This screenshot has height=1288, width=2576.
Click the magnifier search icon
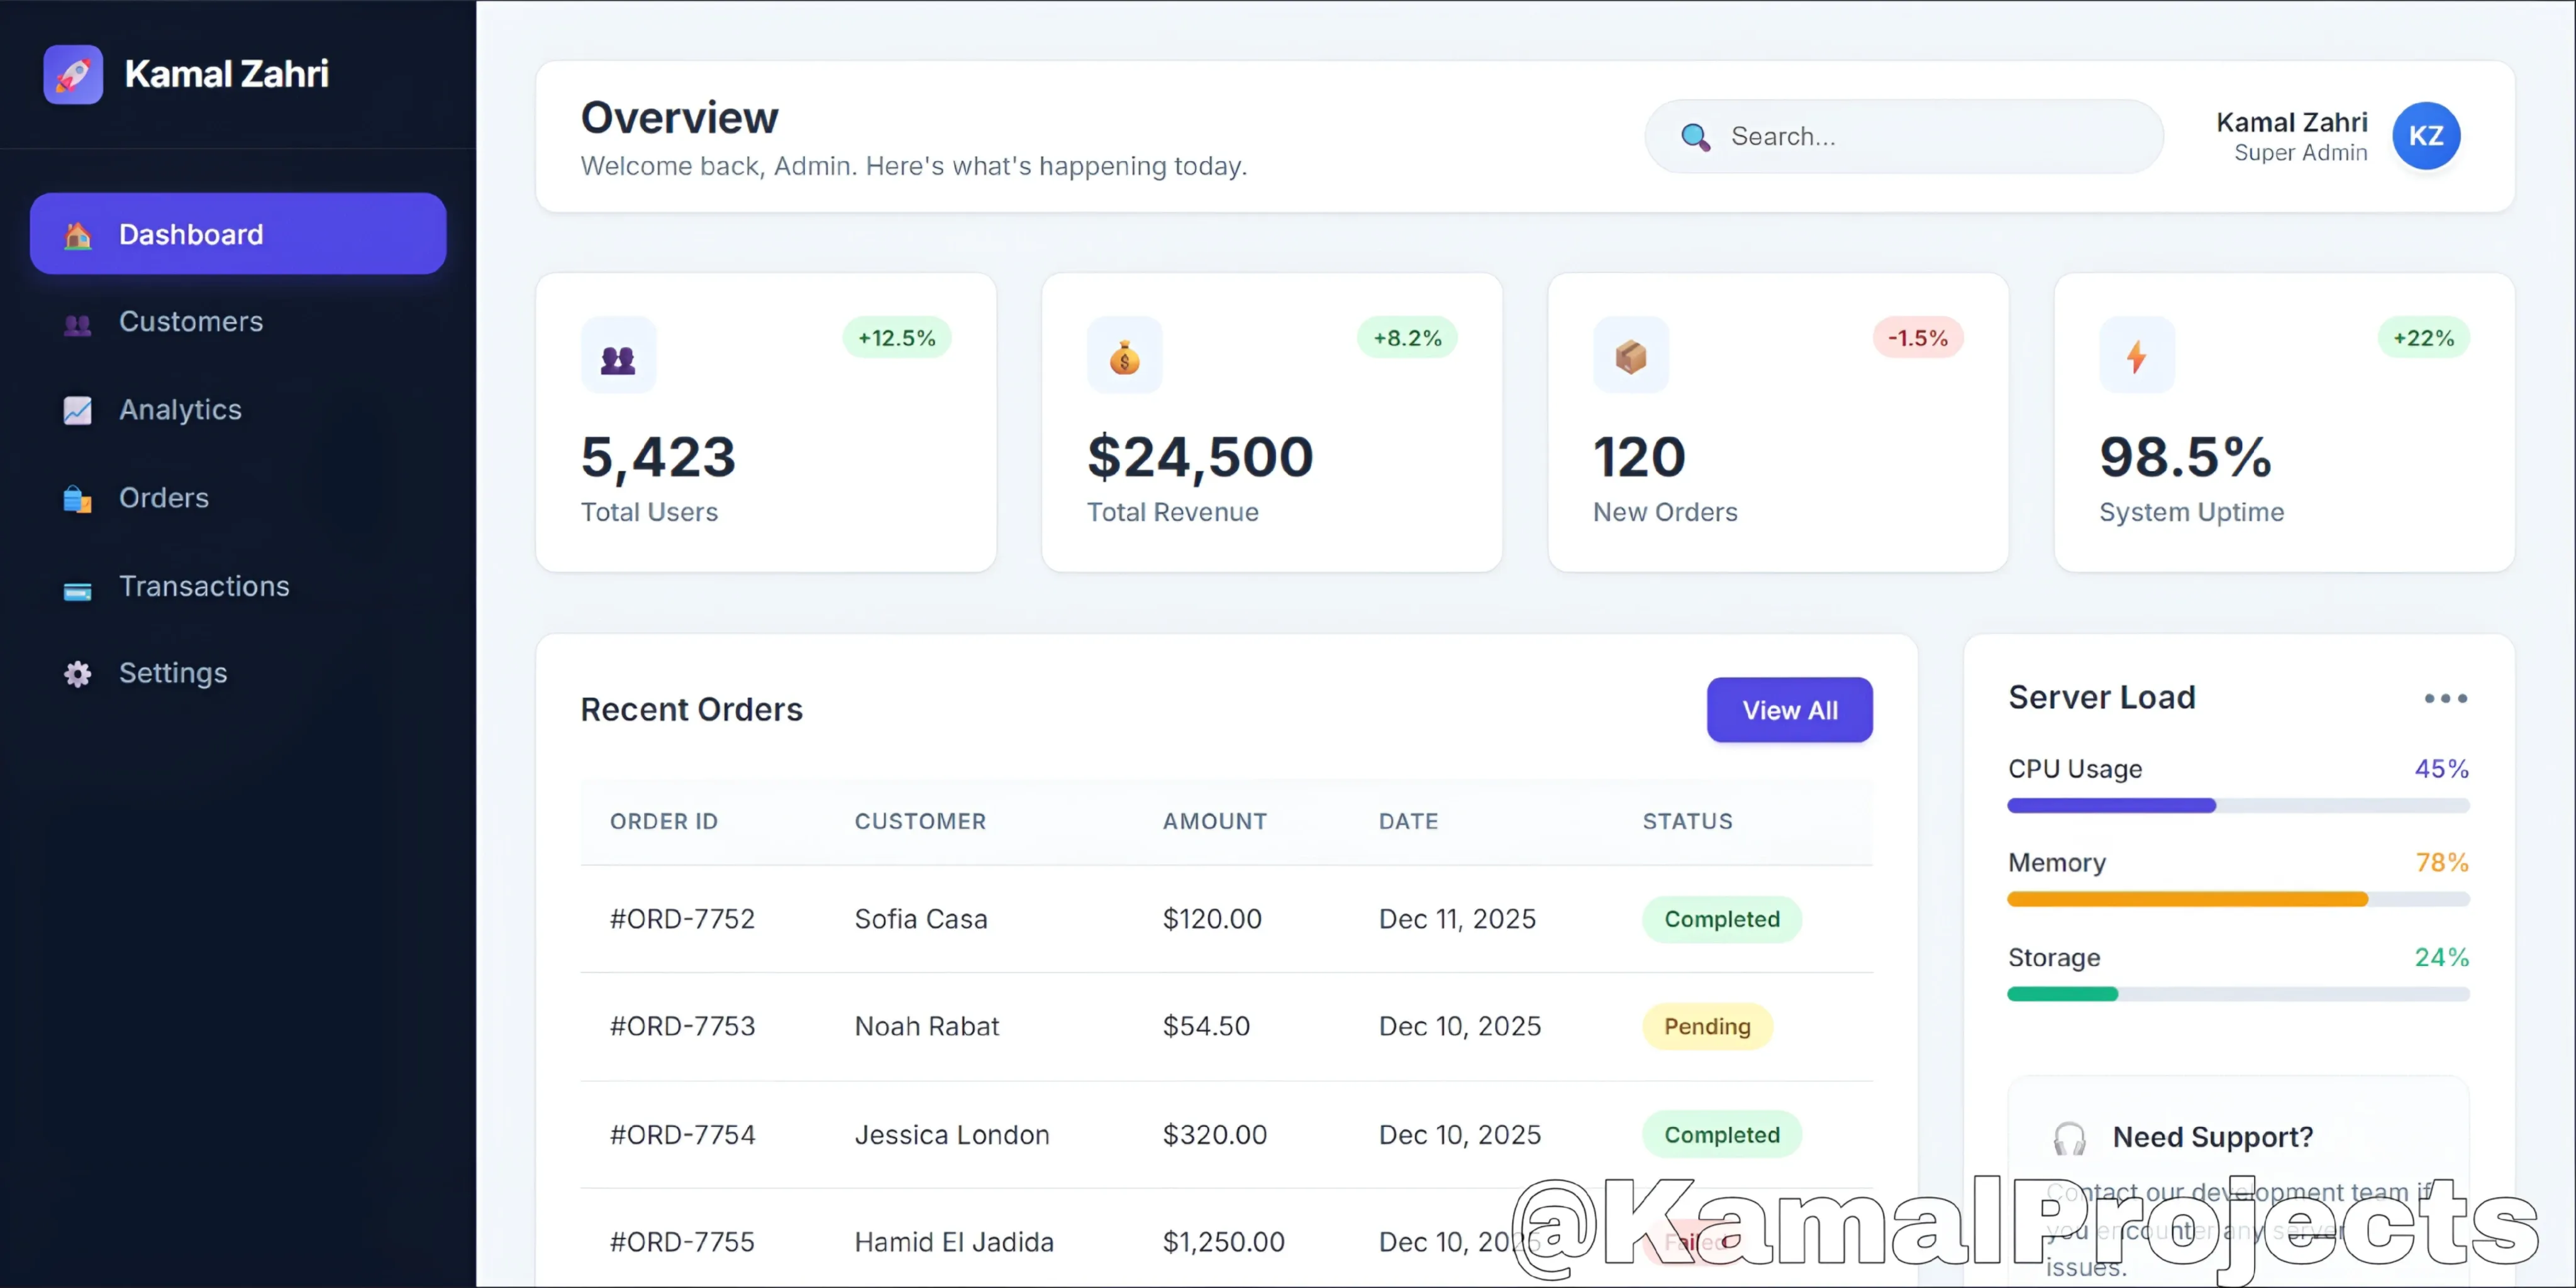(1695, 136)
